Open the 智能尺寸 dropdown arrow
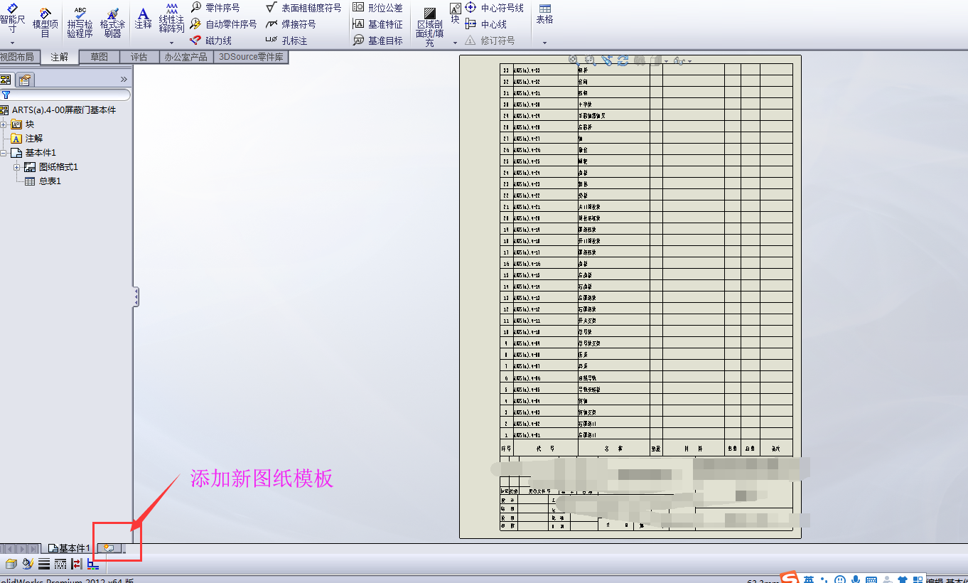Viewport: 968px width, 583px height. 12,43
